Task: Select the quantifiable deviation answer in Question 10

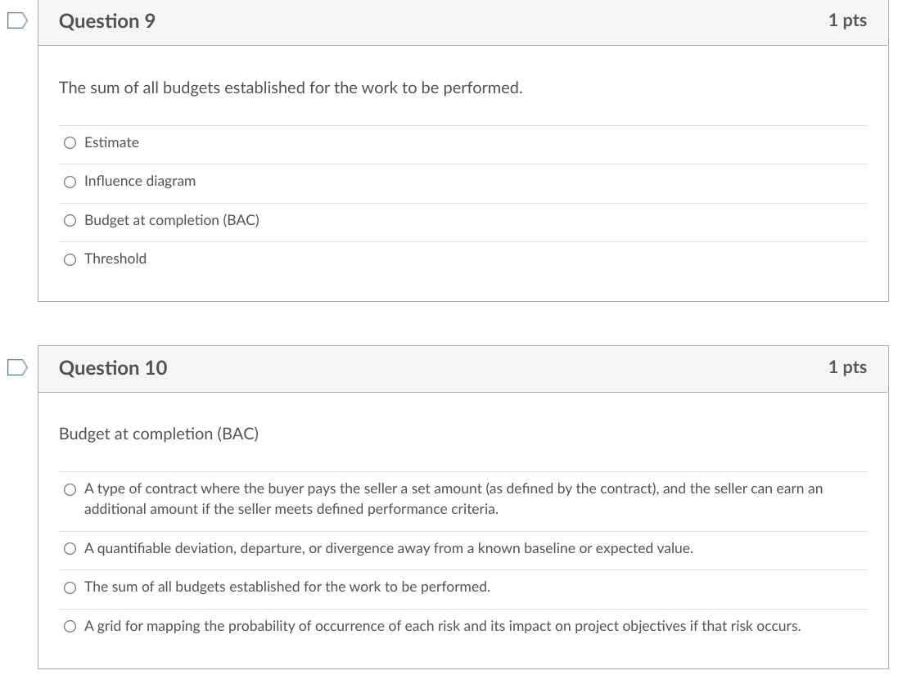Action: point(70,548)
